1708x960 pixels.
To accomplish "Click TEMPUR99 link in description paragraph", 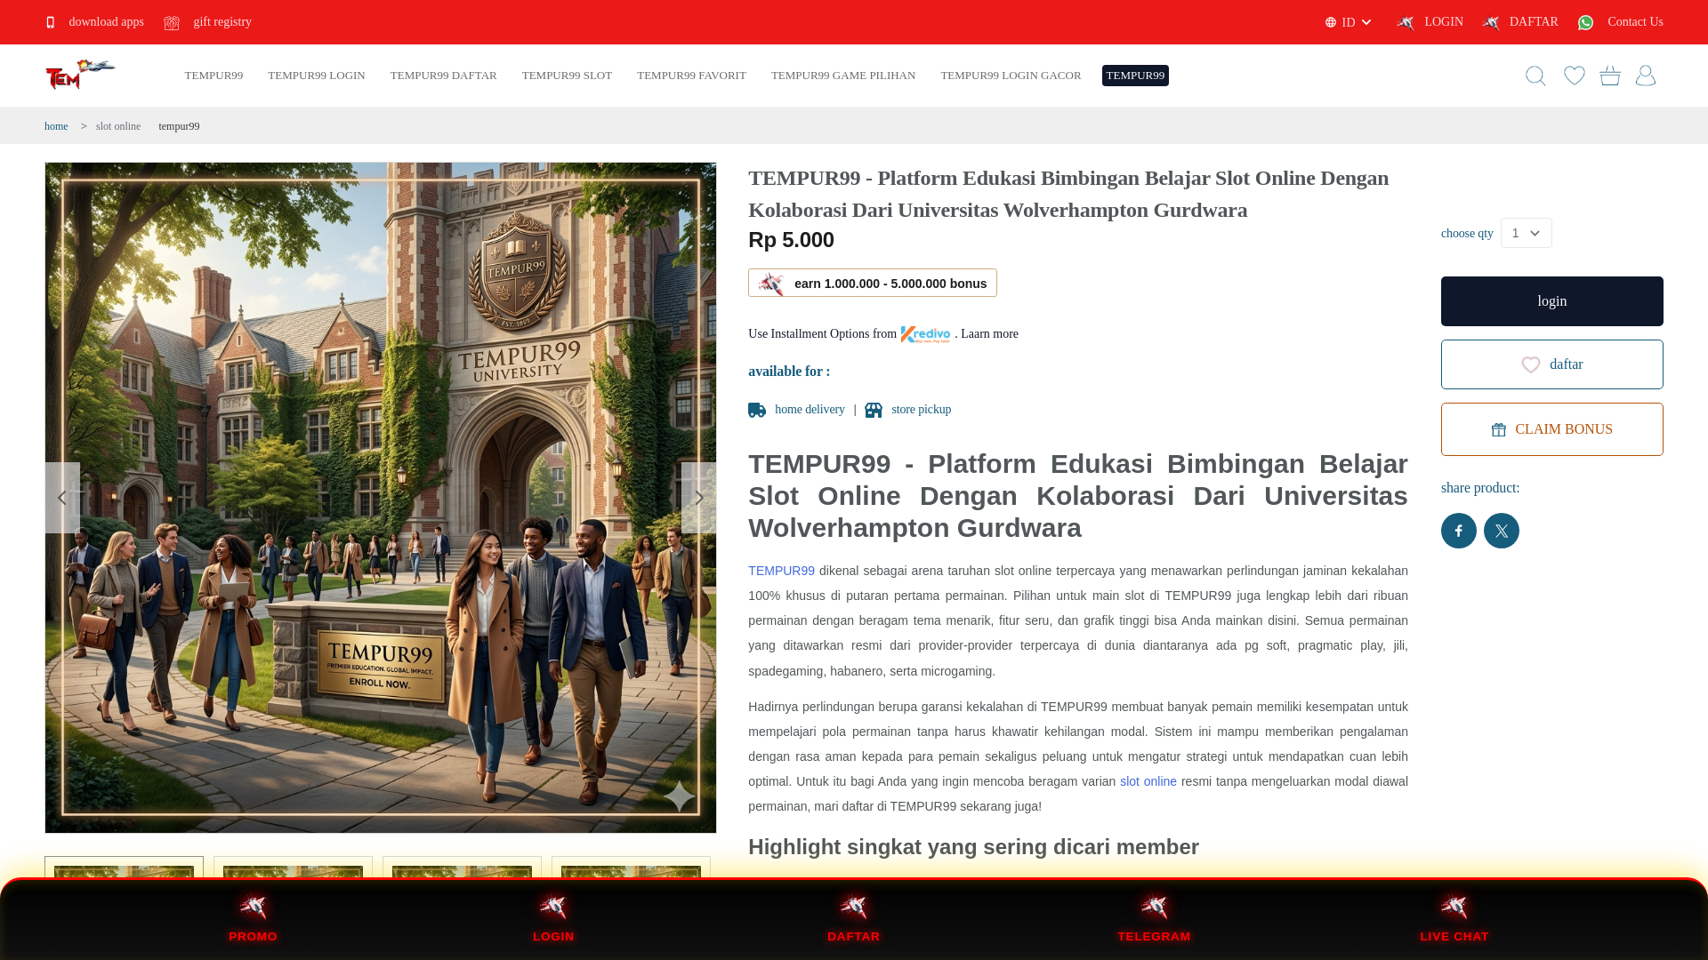I will tap(781, 571).
